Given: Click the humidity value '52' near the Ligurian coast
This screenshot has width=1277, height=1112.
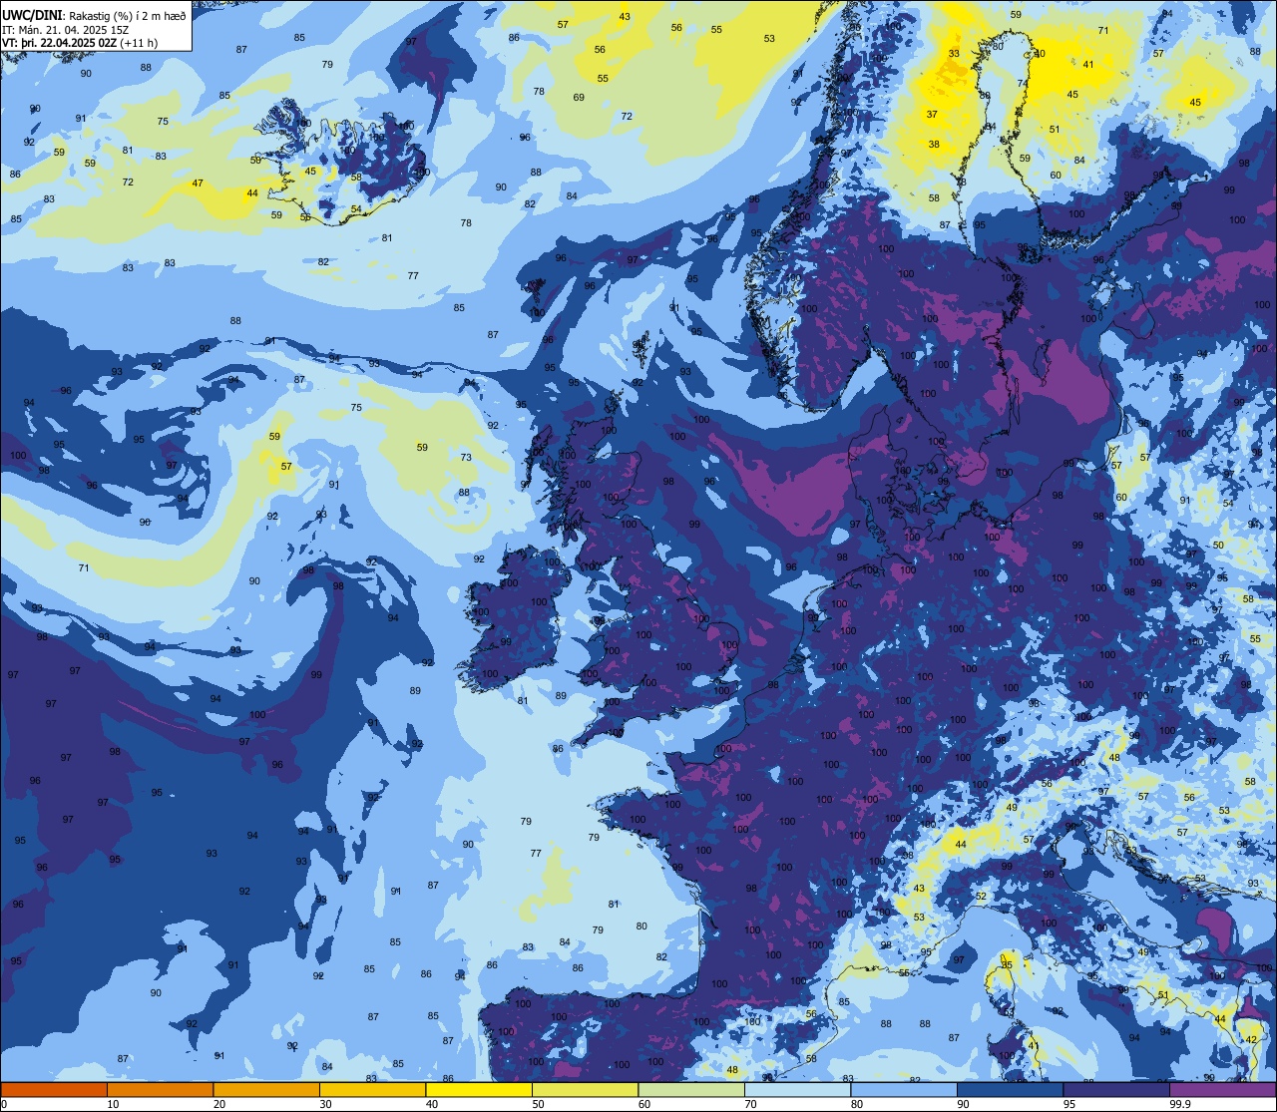Looking at the screenshot, I should (x=981, y=897).
